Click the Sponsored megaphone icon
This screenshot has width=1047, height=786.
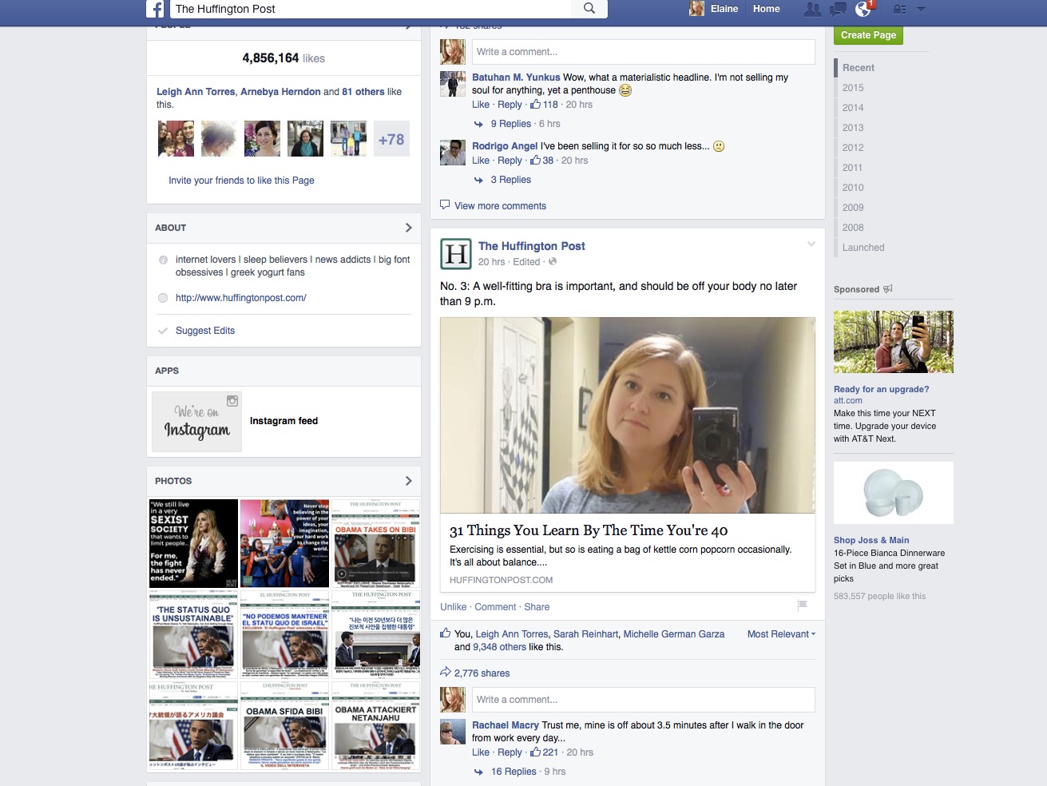tap(888, 288)
